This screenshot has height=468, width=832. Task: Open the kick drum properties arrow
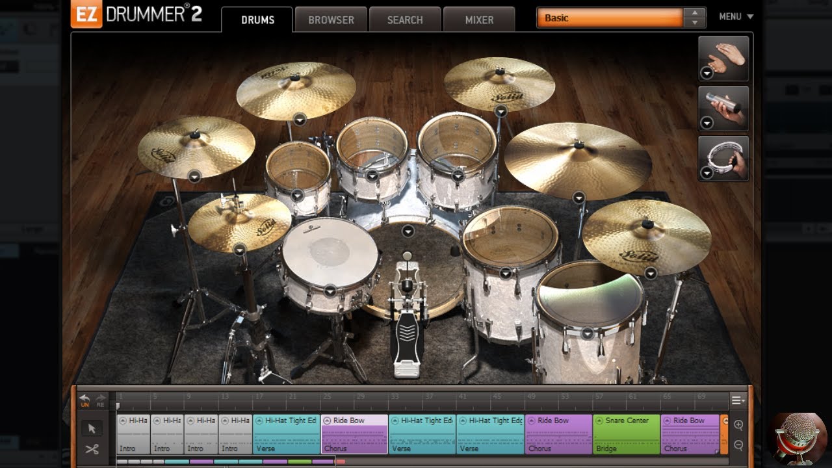tap(408, 231)
